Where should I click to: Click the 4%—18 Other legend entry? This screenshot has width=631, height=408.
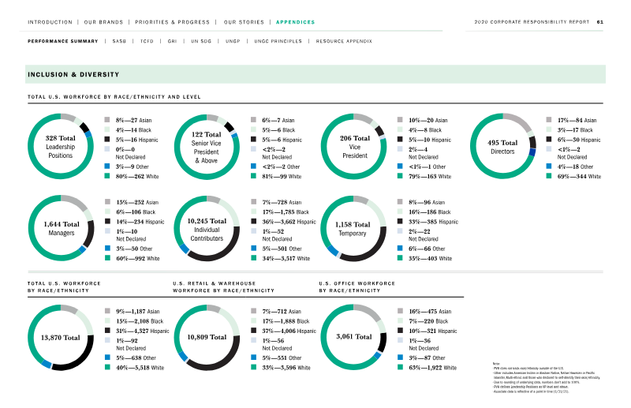(x=575, y=167)
